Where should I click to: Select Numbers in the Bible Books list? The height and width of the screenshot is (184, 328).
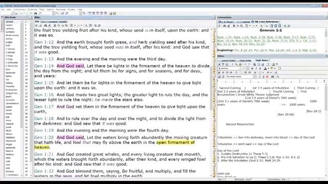pos(10,32)
